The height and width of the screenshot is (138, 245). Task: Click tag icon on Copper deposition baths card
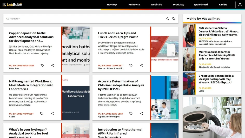(42, 65)
